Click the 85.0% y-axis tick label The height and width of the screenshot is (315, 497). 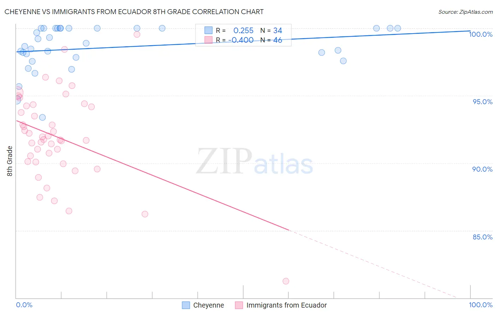pyautogui.click(x=483, y=237)
